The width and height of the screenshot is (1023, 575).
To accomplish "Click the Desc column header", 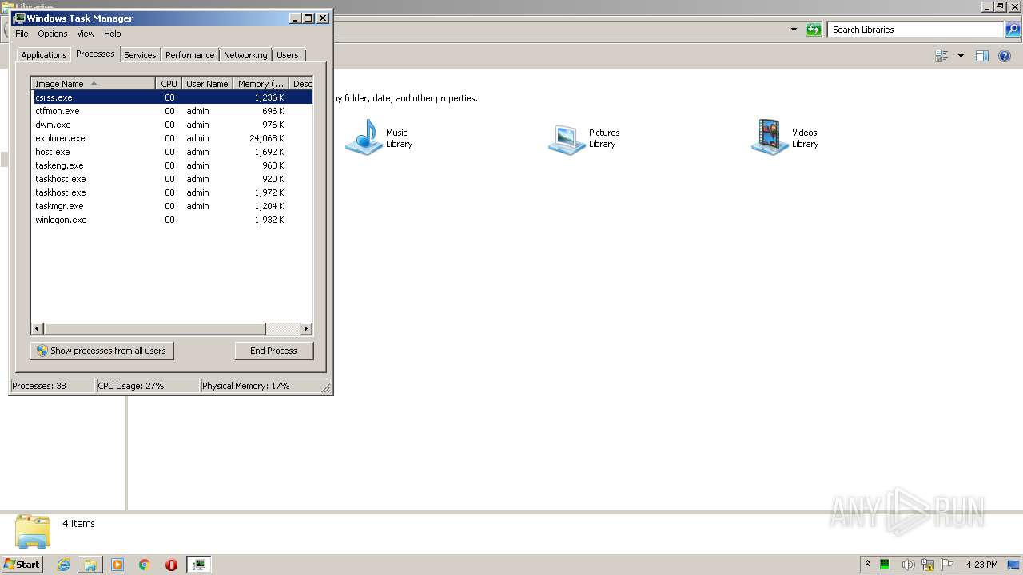I will (x=301, y=83).
